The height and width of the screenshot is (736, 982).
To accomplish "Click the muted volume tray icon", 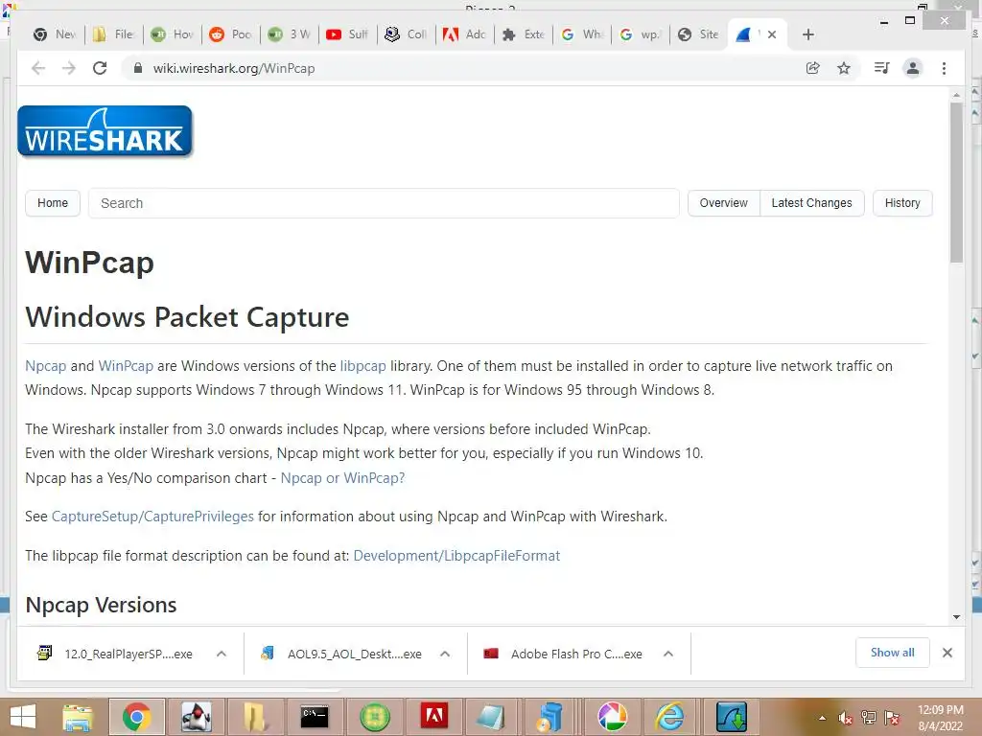I will 846,718.
